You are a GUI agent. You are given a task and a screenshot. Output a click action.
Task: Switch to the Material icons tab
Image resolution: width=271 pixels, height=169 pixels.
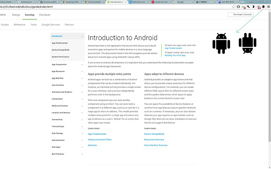[138, 2]
